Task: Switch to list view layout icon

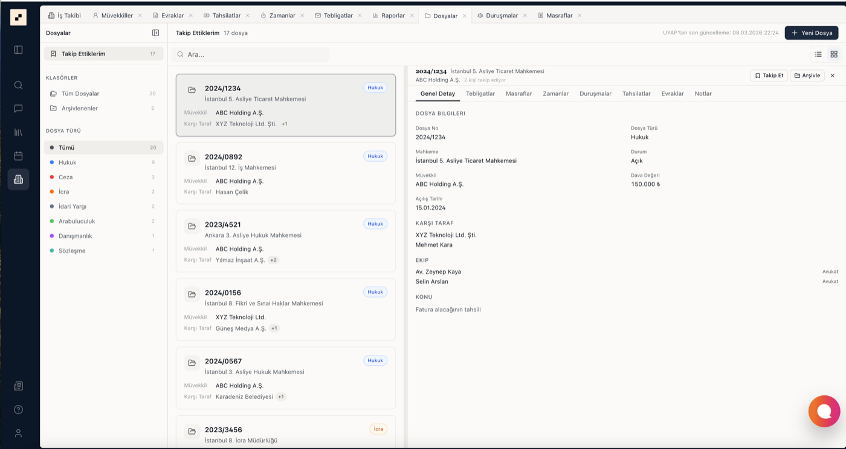Action: tap(818, 54)
